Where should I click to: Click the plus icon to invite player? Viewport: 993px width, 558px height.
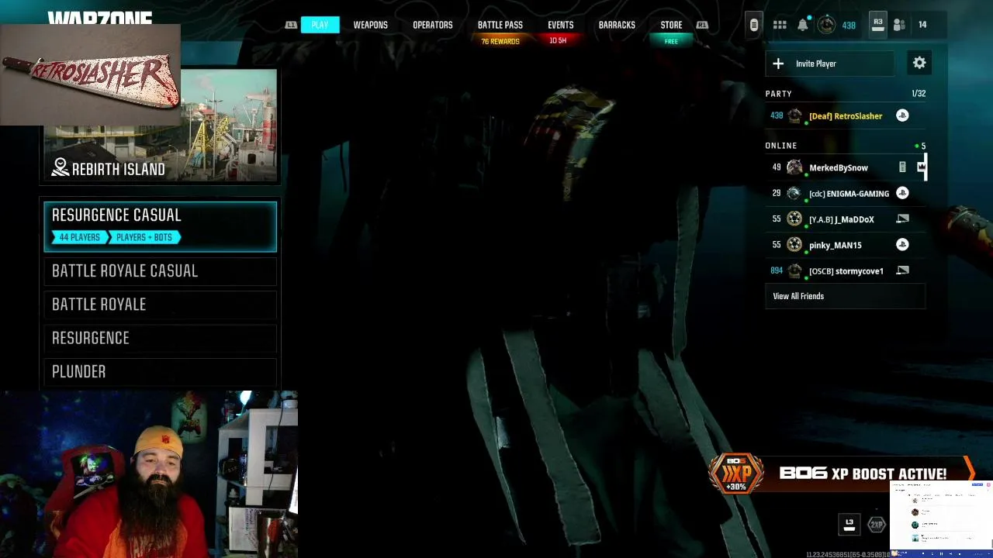tap(778, 64)
